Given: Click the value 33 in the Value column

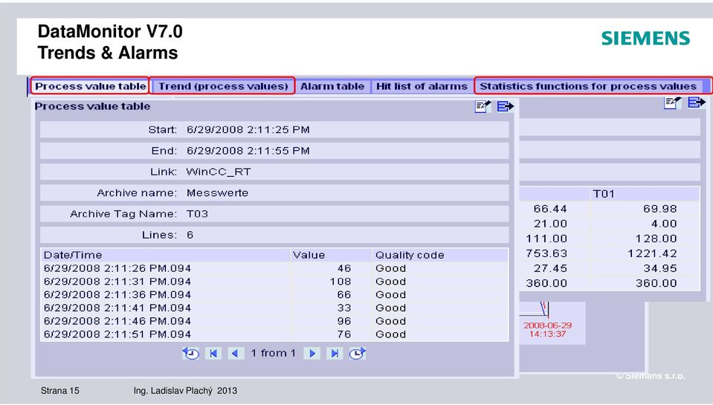Looking at the screenshot, I should (x=344, y=308).
